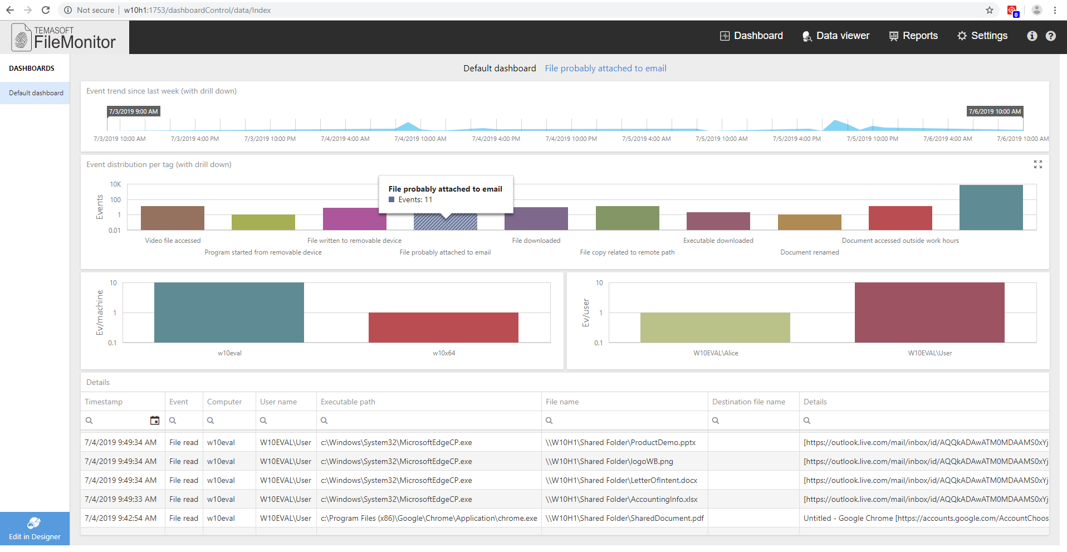
Task: Click 'File probably attached to email' breadcrumb
Action: coord(605,68)
